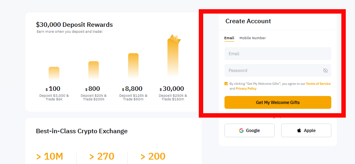This screenshot has height=164, width=355.
Task: Switch to the Mobile Number tab
Action: 253,38
